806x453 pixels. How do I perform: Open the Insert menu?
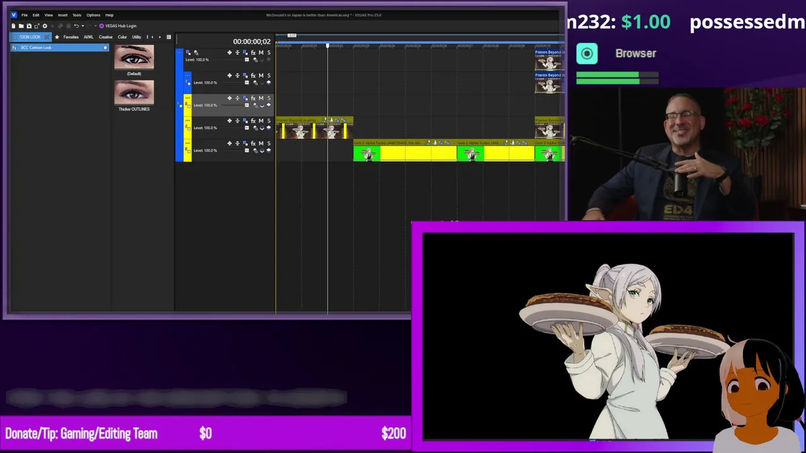tap(63, 15)
